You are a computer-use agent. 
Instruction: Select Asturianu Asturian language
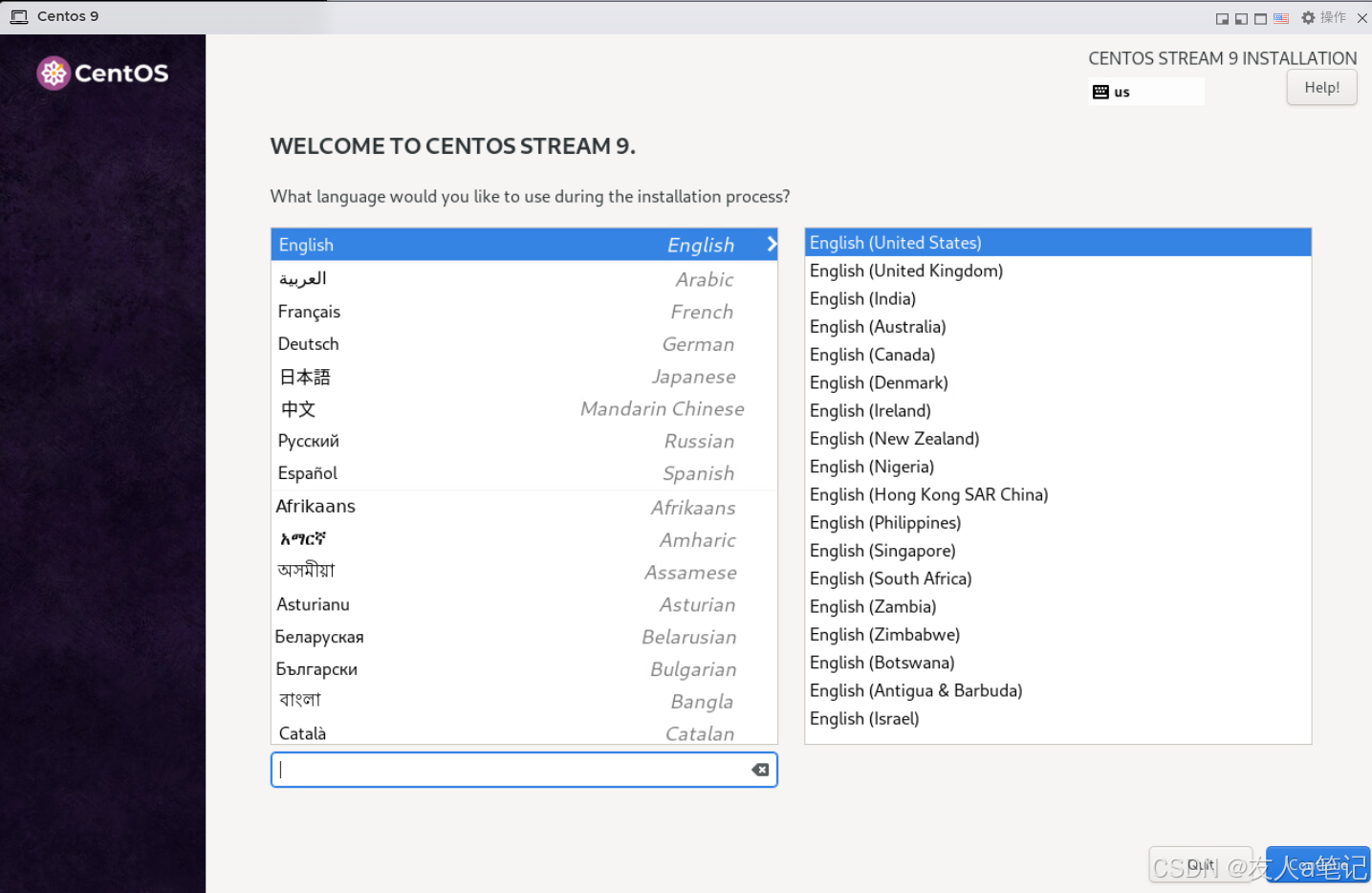(x=524, y=604)
